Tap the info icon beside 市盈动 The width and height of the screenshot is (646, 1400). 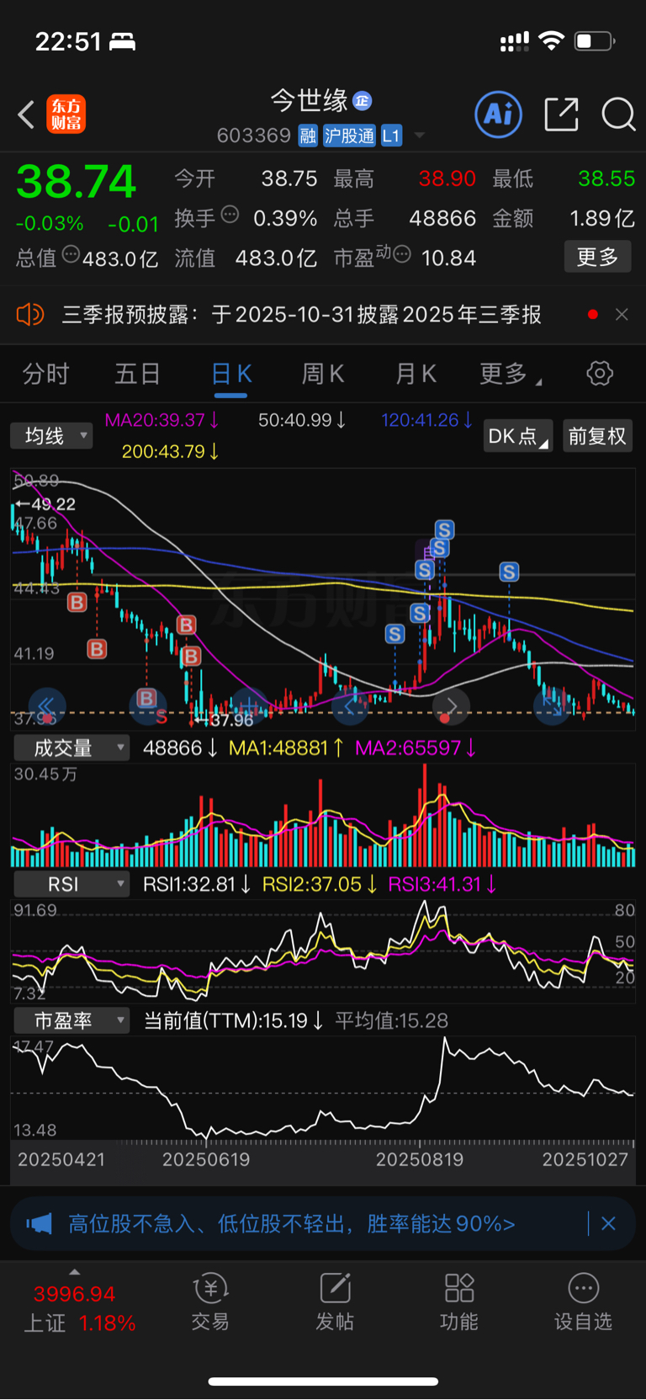(402, 253)
